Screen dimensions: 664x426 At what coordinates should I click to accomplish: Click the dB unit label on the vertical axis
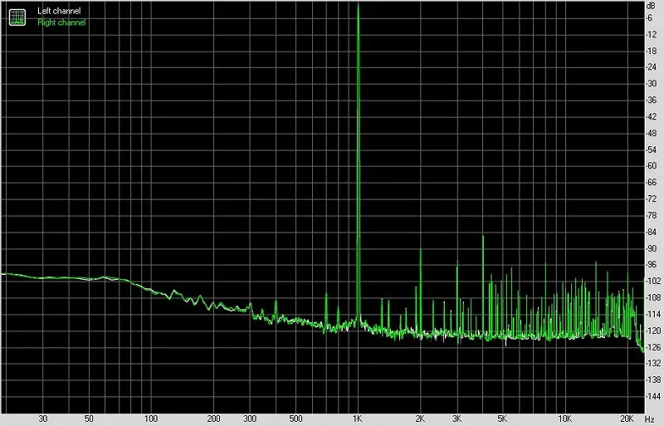coord(651,6)
